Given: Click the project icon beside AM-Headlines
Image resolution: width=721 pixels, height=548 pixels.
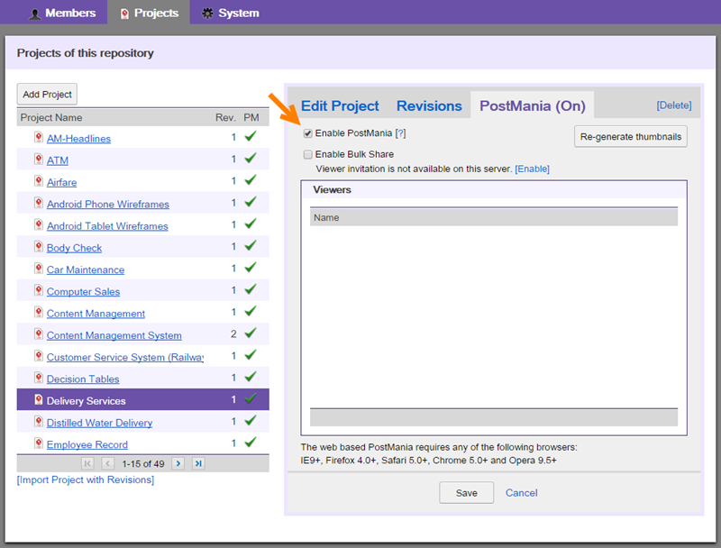Looking at the screenshot, I should coord(39,138).
